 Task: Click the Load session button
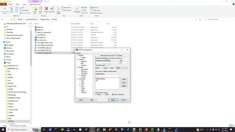point(124,79)
